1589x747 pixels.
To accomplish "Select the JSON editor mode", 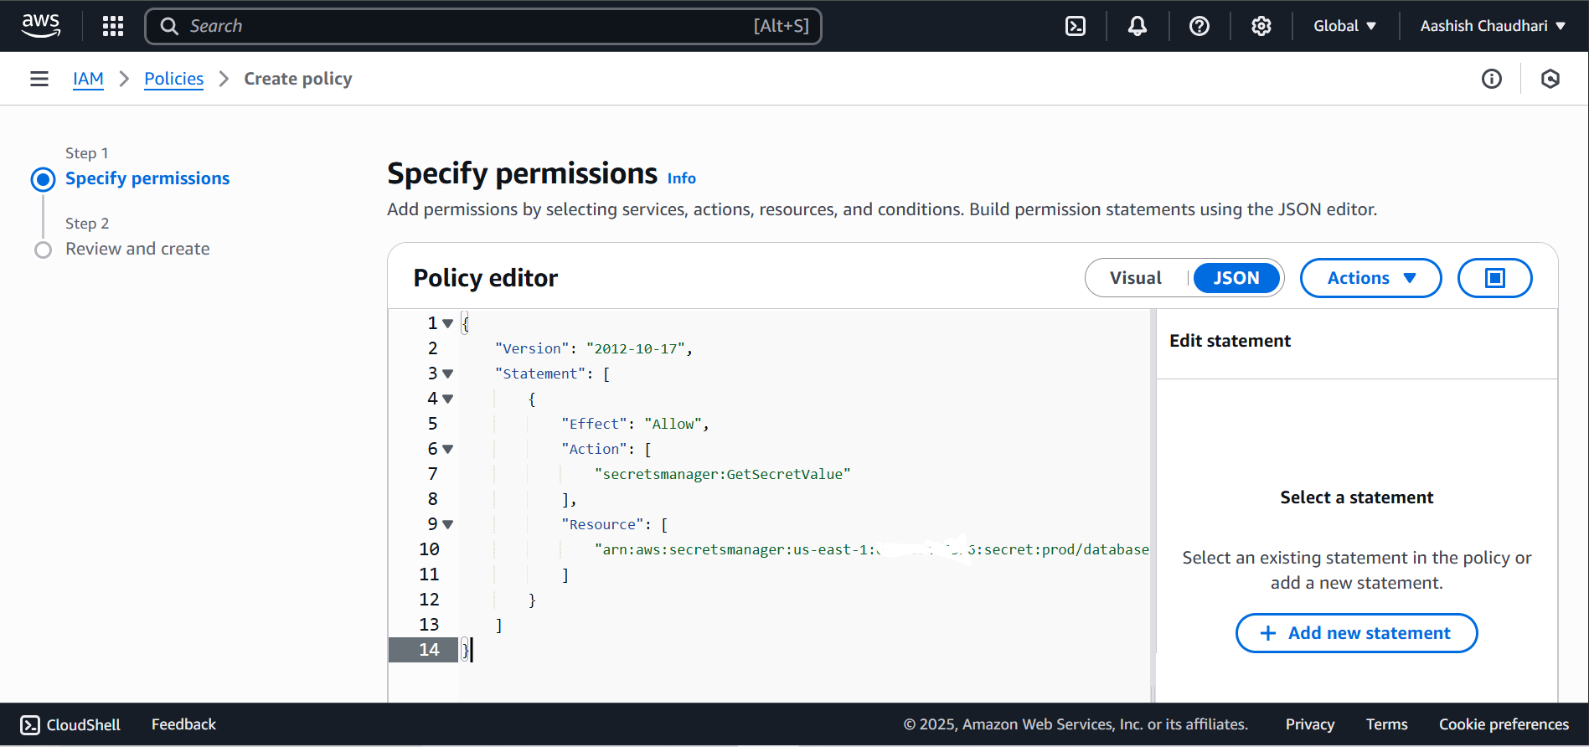I will (1236, 278).
